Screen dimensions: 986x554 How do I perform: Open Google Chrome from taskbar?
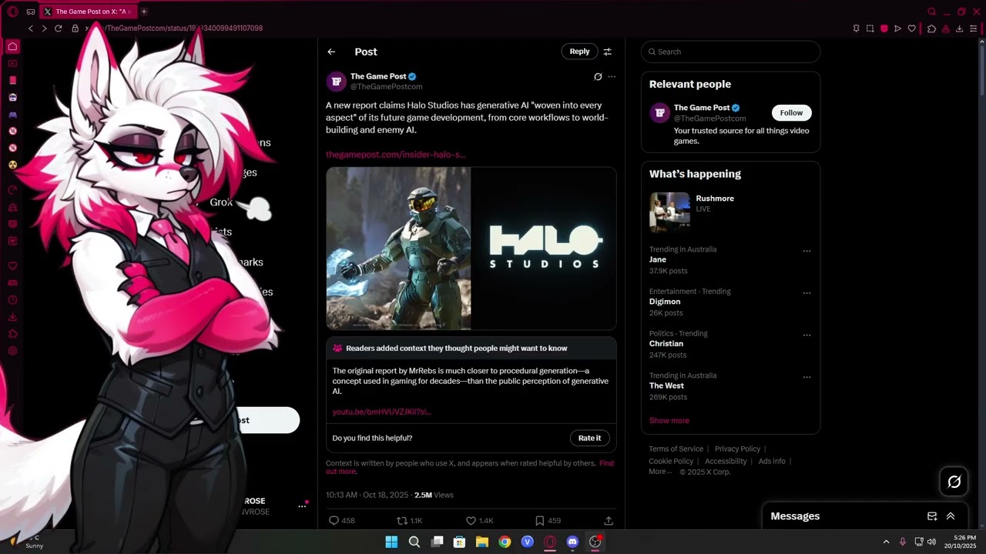505,542
